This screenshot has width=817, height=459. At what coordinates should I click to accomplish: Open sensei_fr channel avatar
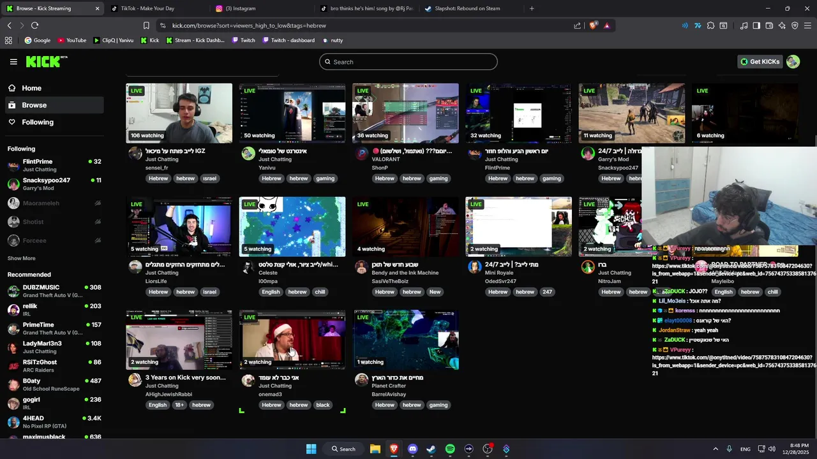[135, 153]
